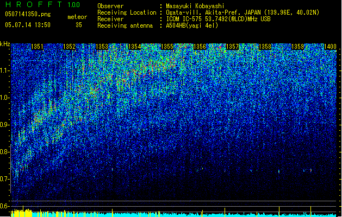Click the 1400 time marker
The height and width of the screenshot is (217, 342).
(330, 47)
